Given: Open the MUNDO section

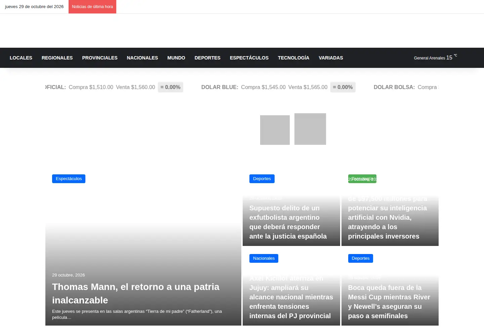Looking at the screenshot, I should click(176, 58).
